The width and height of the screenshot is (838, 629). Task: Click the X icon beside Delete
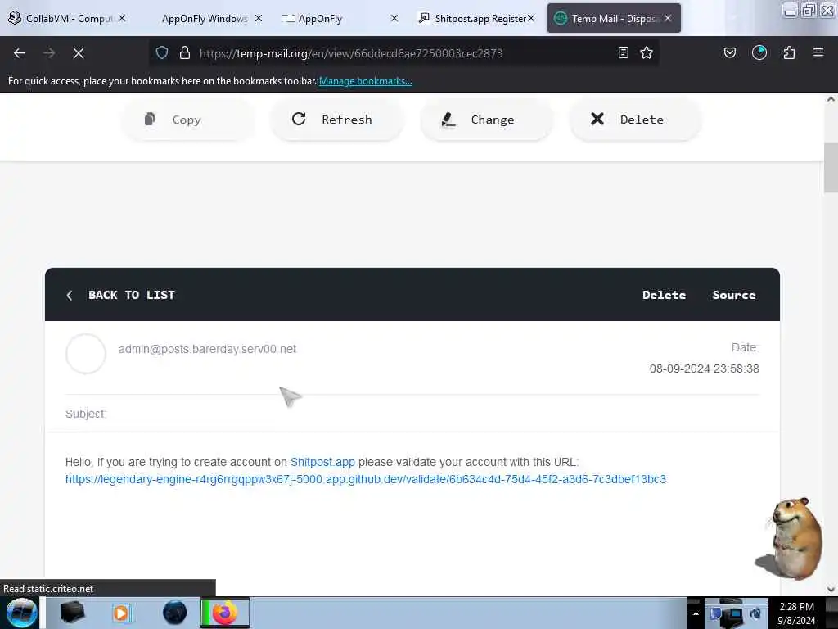click(x=597, y=119)
